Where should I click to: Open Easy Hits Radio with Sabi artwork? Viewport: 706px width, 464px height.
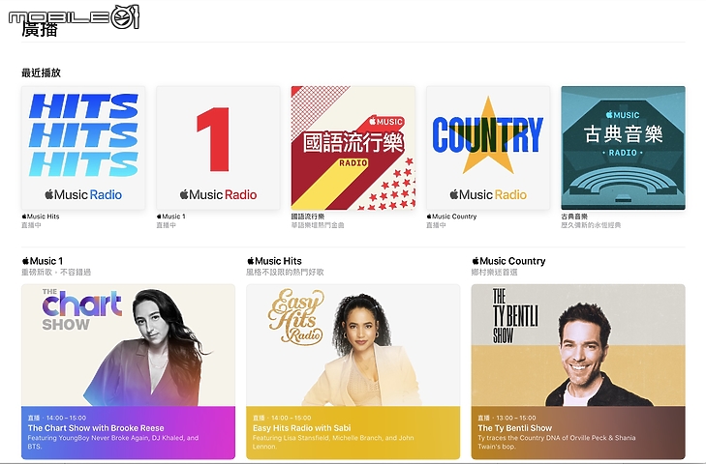[x=353, y=345]
